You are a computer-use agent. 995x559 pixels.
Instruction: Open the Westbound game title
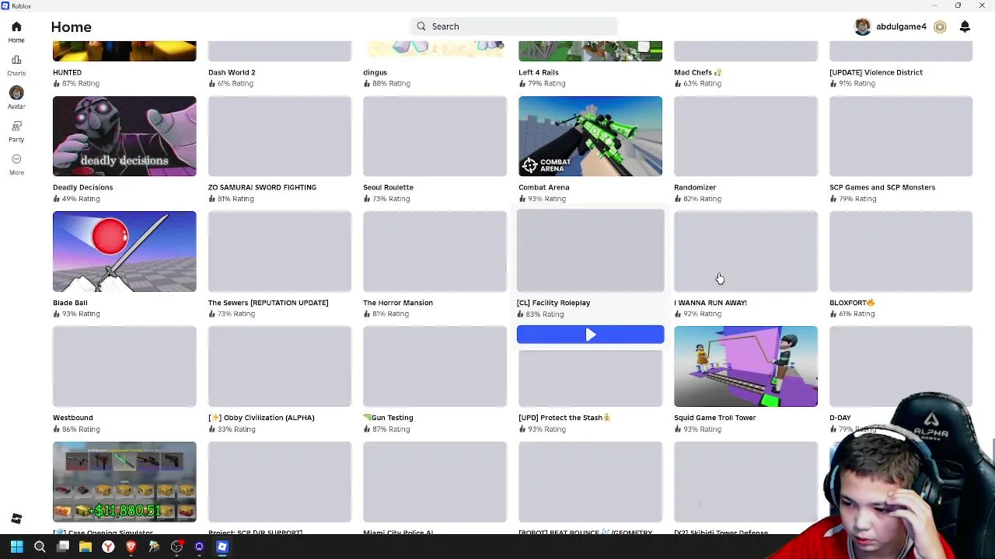tap(72, 418)
